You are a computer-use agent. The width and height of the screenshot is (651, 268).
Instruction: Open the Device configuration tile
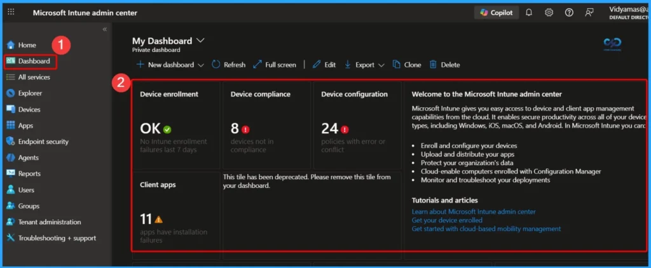pos(357,125)
